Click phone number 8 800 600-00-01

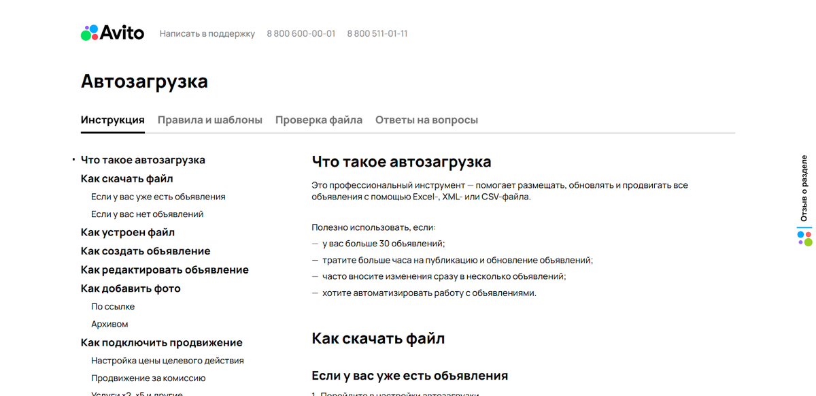coord(301,33)
